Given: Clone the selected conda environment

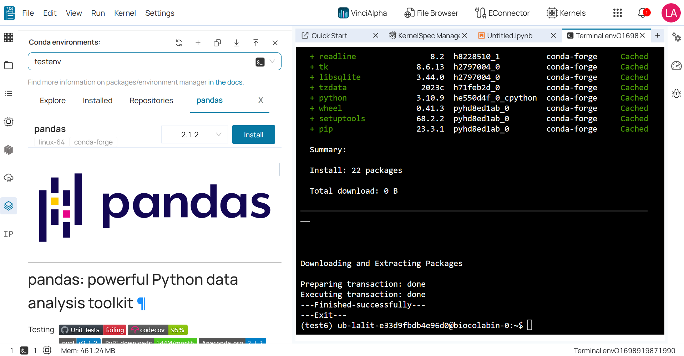Looking at the screenshot, I should tap(217, 43).
